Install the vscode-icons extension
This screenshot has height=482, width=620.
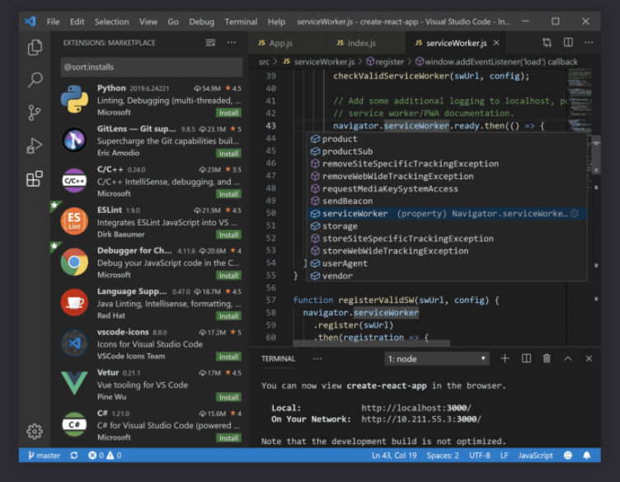click(228, 357)
